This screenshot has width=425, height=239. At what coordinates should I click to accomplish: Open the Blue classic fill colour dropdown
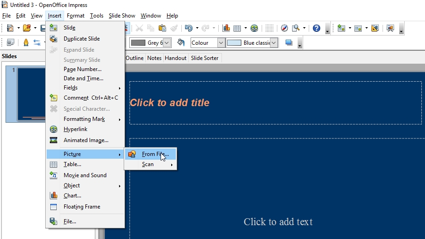point(274,43)
